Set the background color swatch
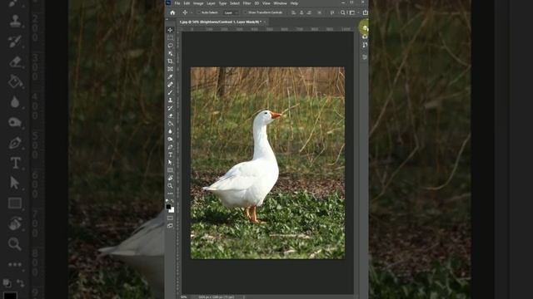The width and height of the screenshot is (533, 299). point(172,210)
